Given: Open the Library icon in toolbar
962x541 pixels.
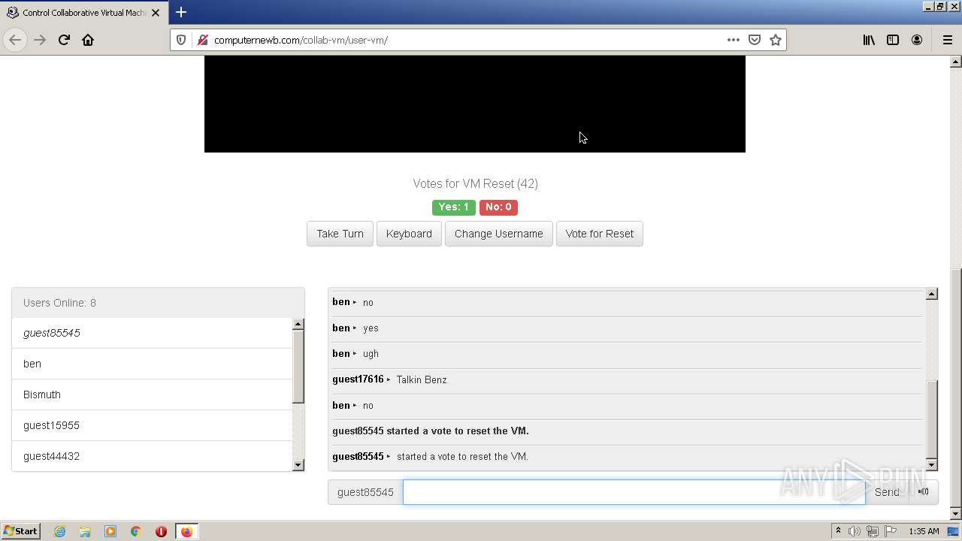Looking at the screenshot, I should pyautogui.click(x=869, y=40).
